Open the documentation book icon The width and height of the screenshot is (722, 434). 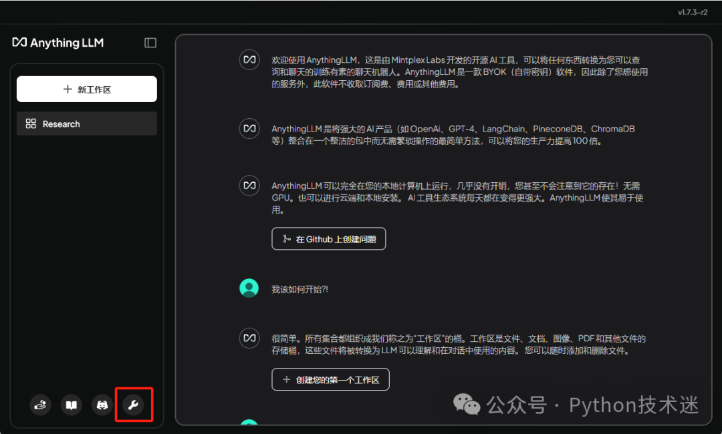(x=72, y=405)
